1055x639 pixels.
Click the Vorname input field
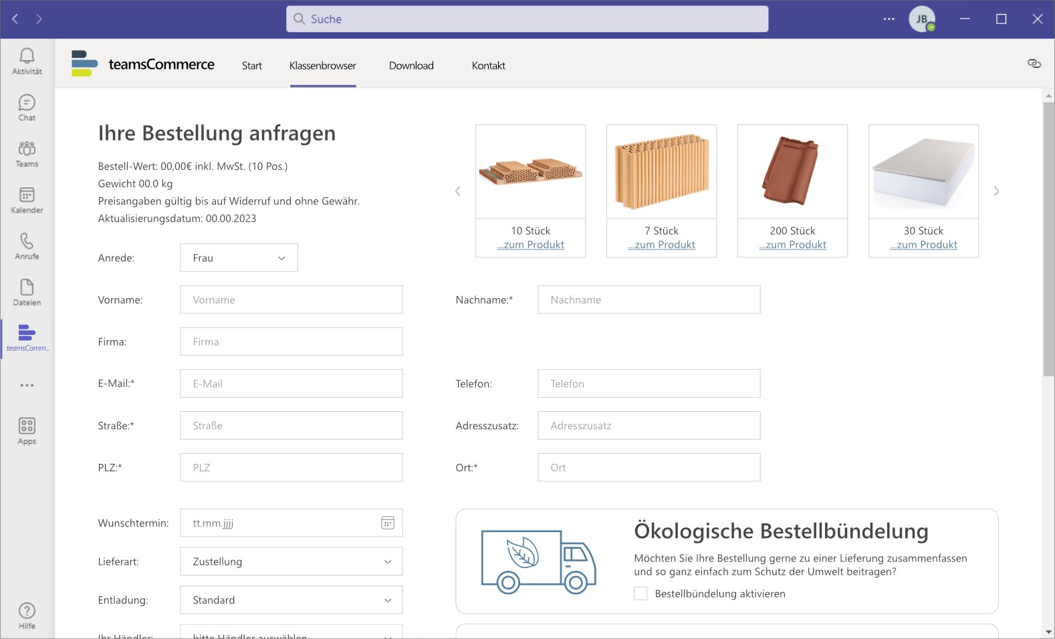(x=291, y=299)
